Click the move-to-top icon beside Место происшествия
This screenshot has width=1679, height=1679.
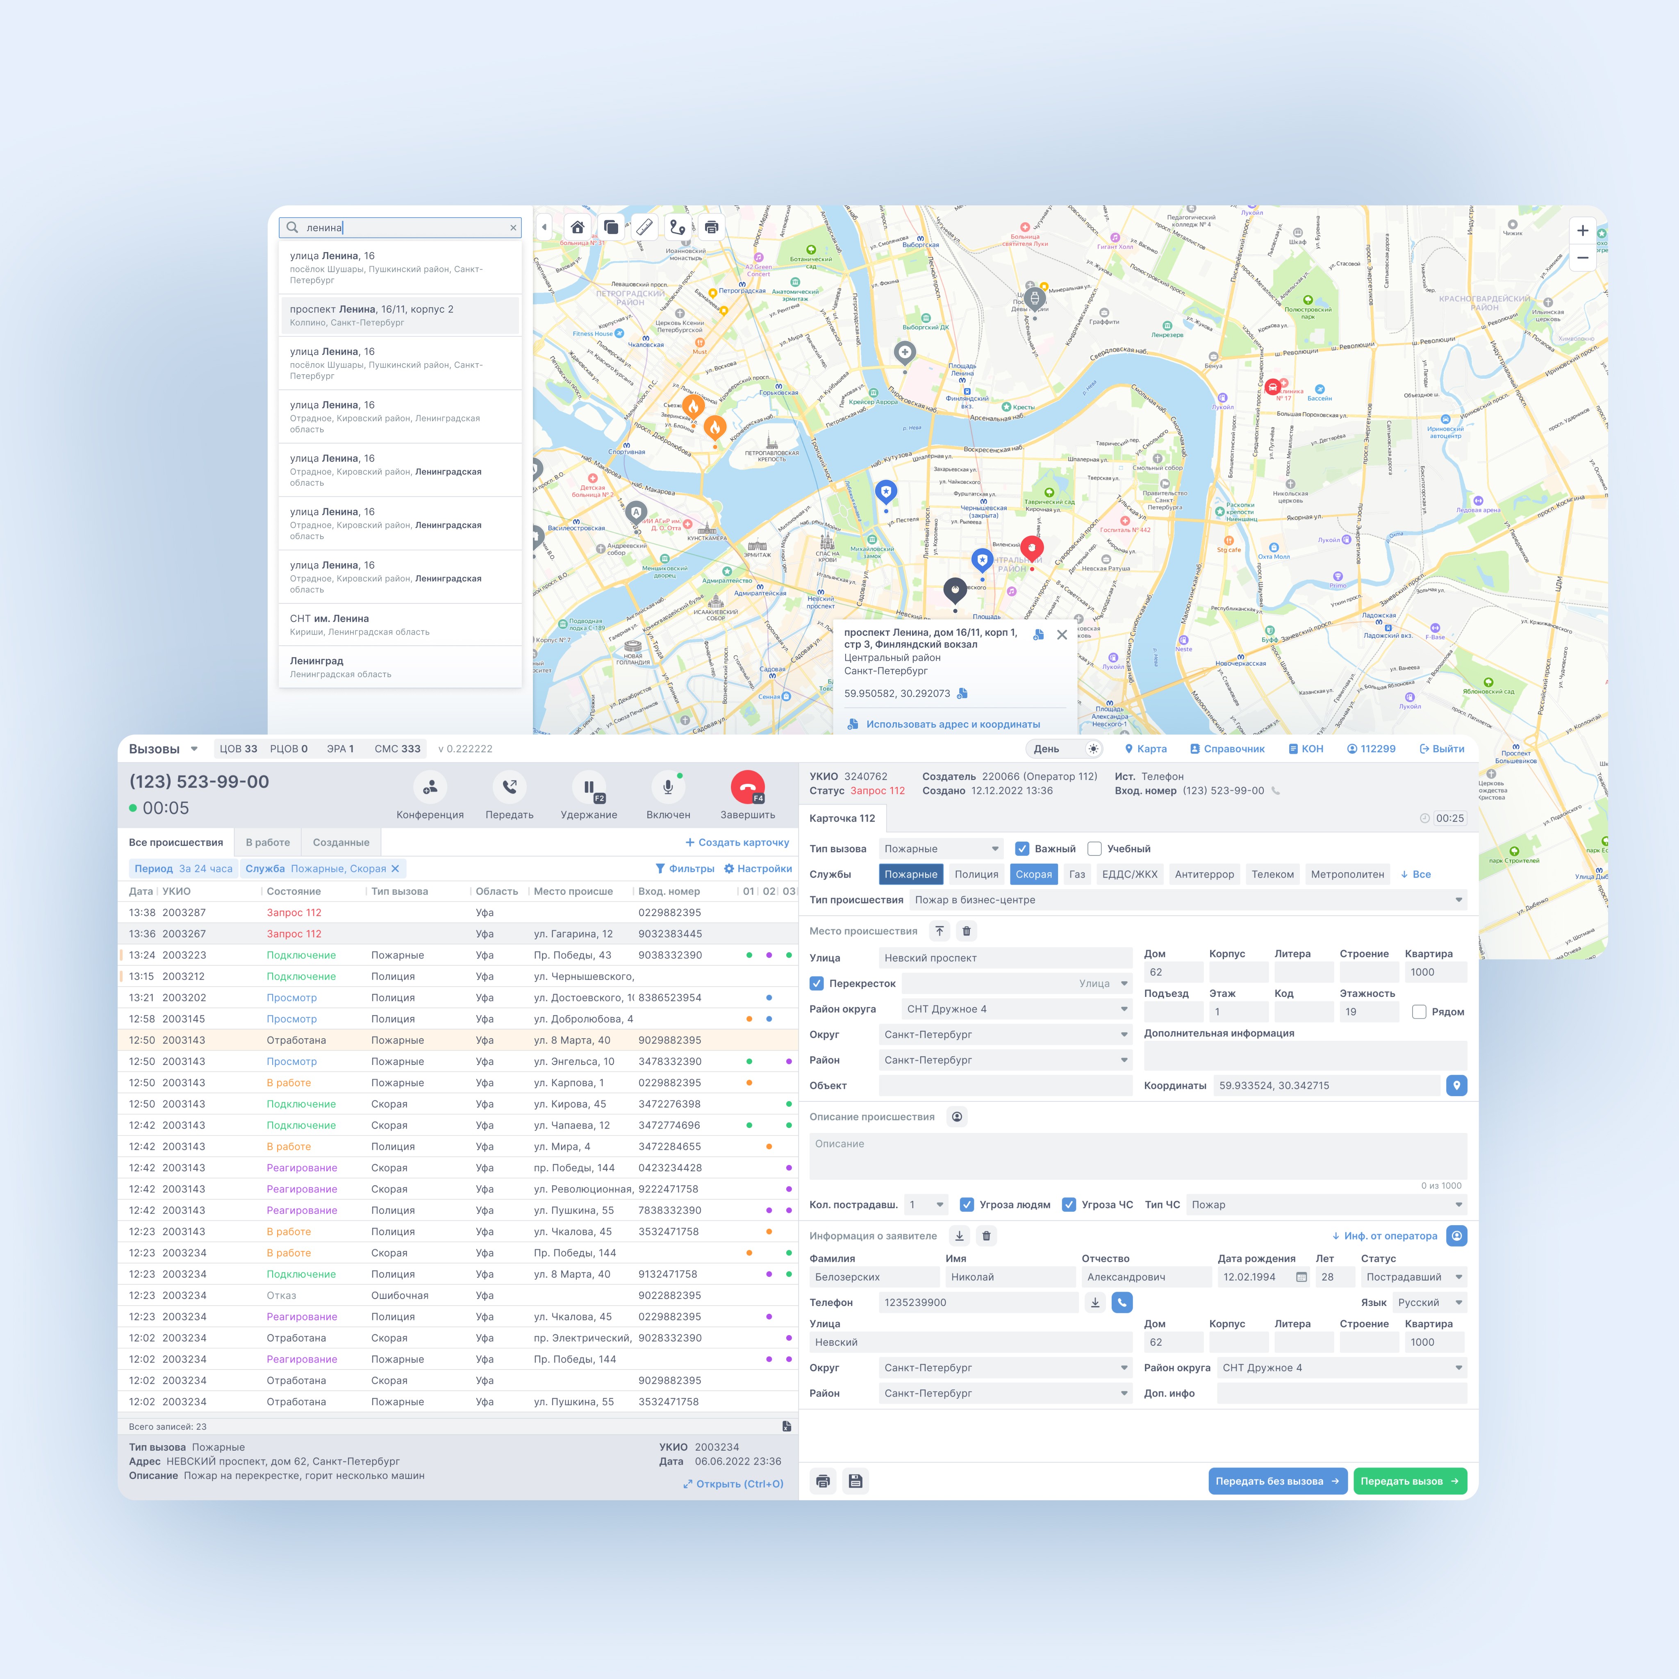point(940,931)
